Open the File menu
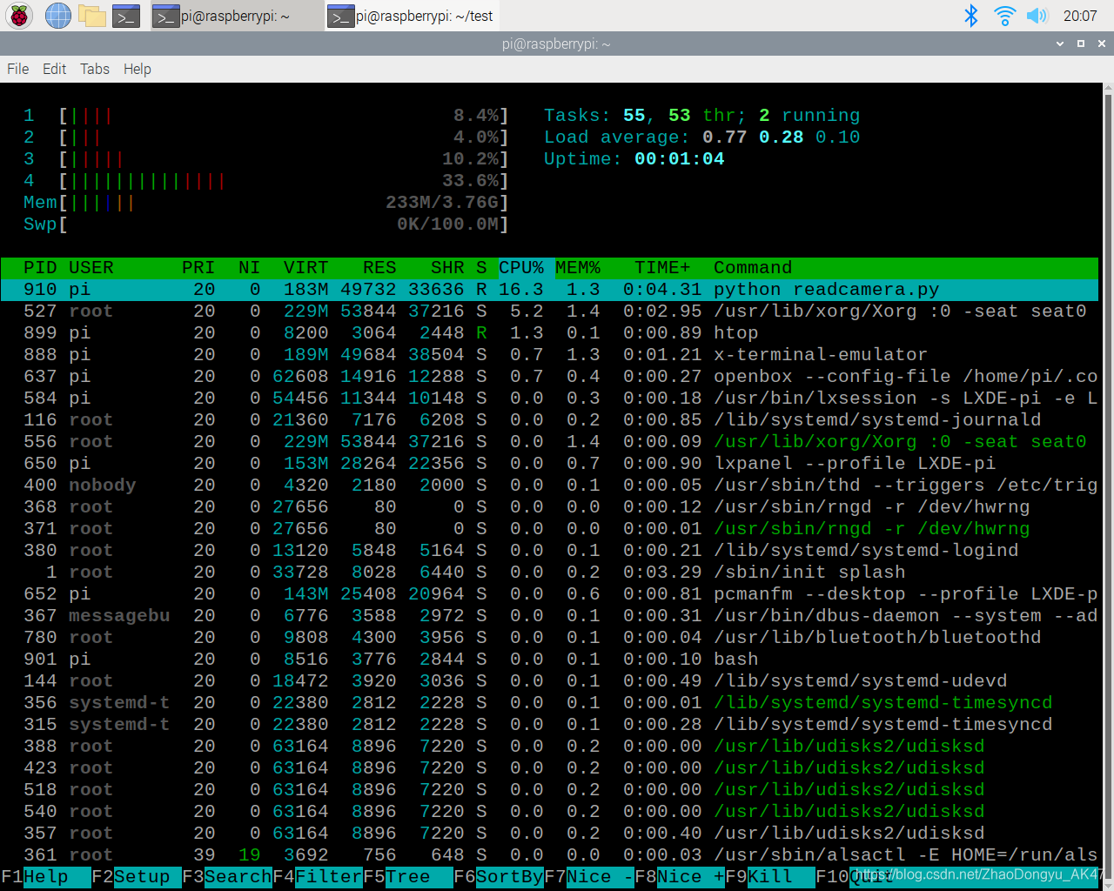1114x891 pixels. 17,69
